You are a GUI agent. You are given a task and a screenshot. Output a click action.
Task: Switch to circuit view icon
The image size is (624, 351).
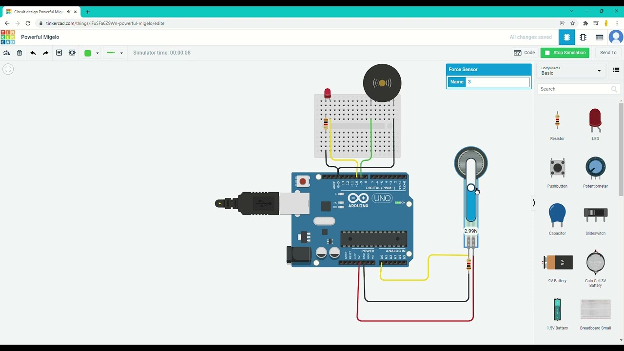566,37
